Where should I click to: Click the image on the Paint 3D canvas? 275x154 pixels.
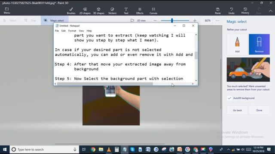tap(111, 106)
